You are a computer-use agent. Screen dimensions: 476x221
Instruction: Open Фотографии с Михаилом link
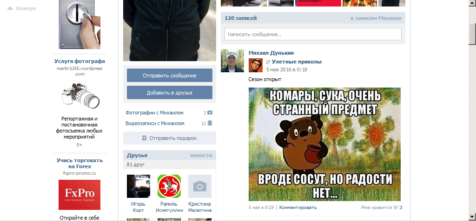point(154,113)
